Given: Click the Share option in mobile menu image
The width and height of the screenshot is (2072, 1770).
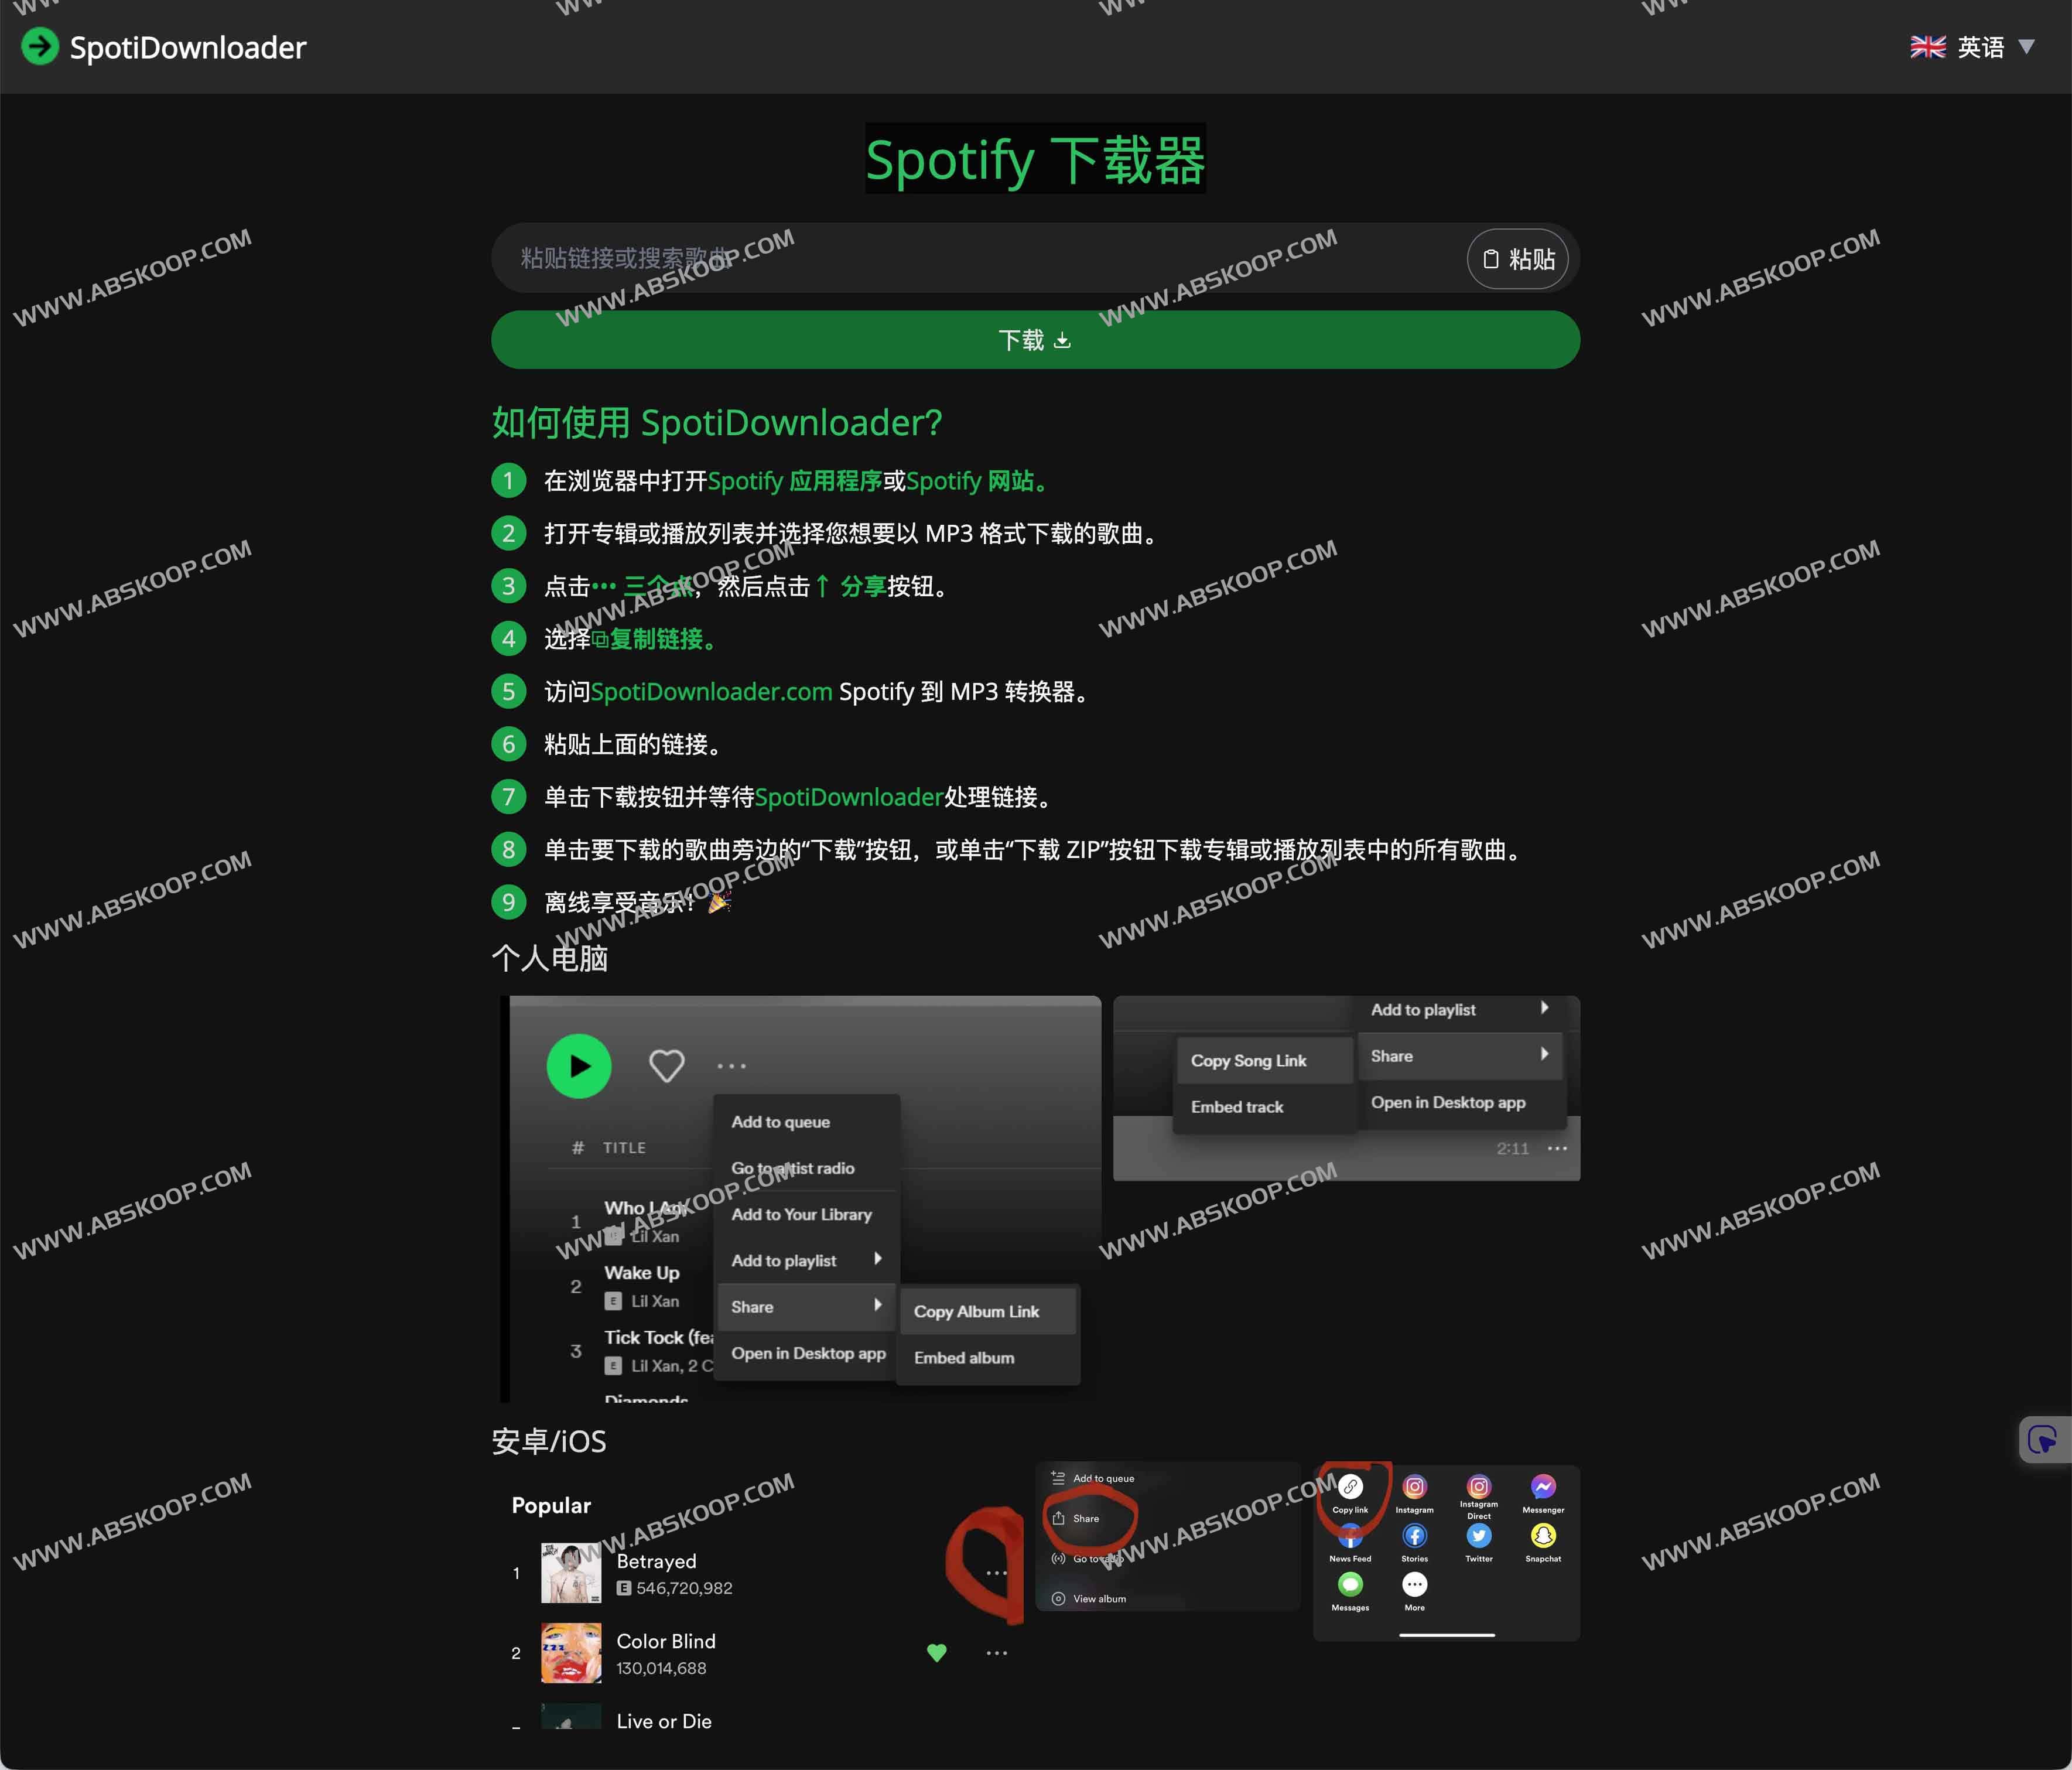Looking at the screenshot, I should pos(1076,1518).
